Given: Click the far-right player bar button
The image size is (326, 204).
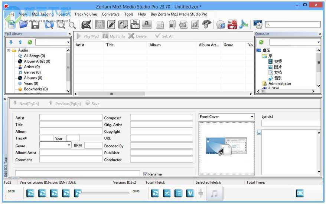Looking at the screenshot, I should [x=300, y=193].
